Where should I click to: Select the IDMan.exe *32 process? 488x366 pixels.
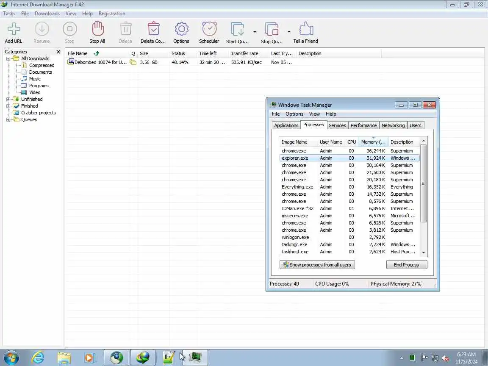(349, 208)
